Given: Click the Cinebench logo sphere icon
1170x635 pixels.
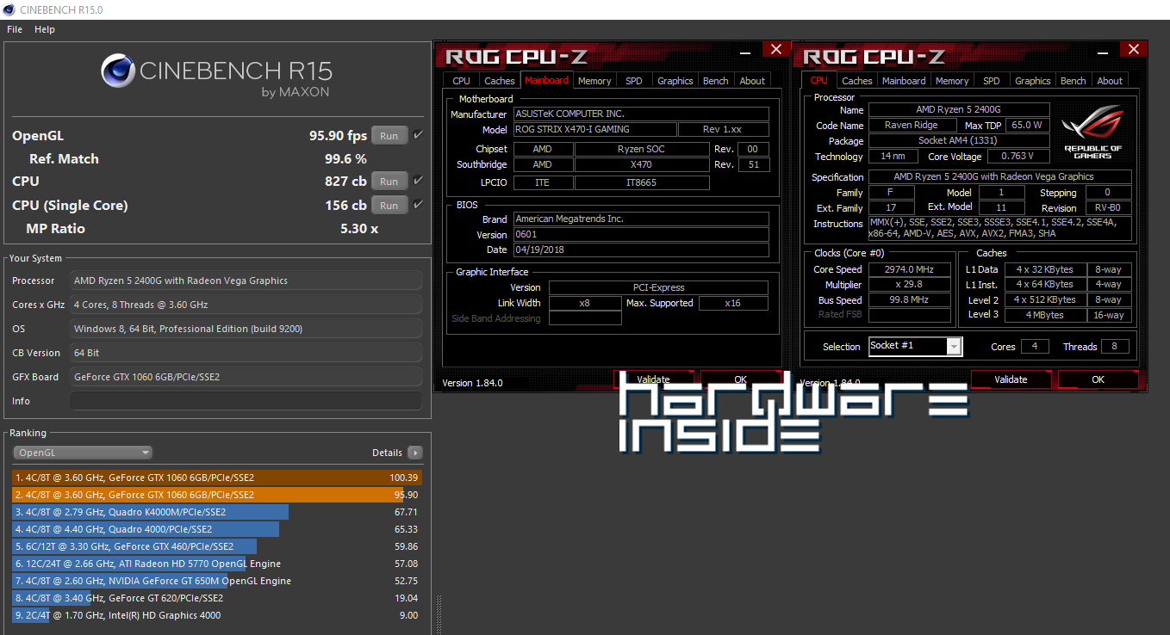Looking at the screenshot, I should pos(117,71).
